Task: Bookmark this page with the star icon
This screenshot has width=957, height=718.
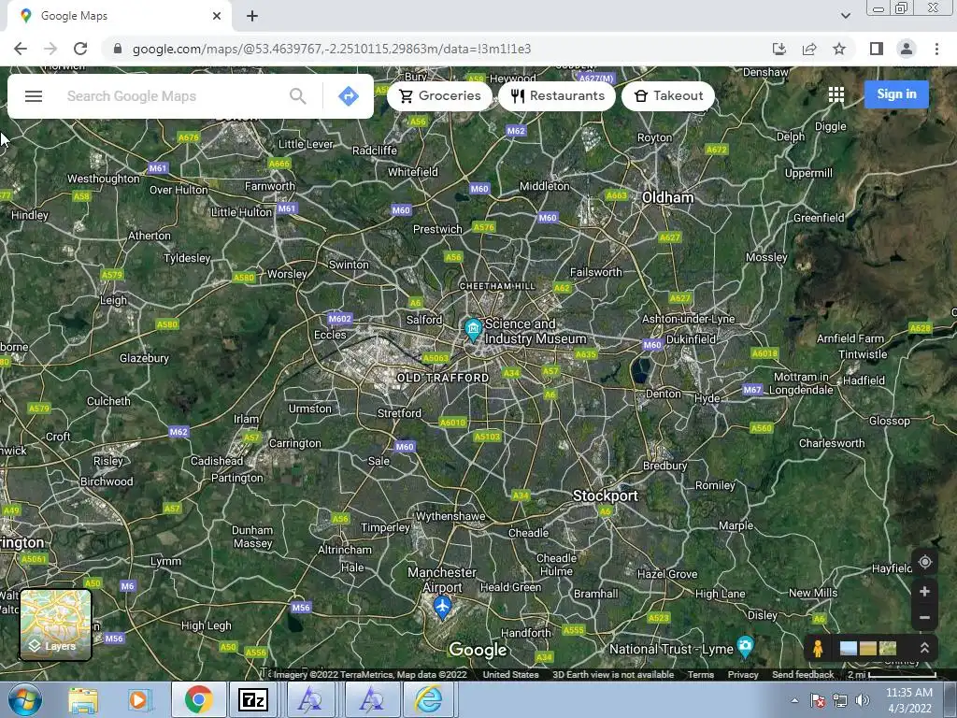Action: tap(839, 49)
